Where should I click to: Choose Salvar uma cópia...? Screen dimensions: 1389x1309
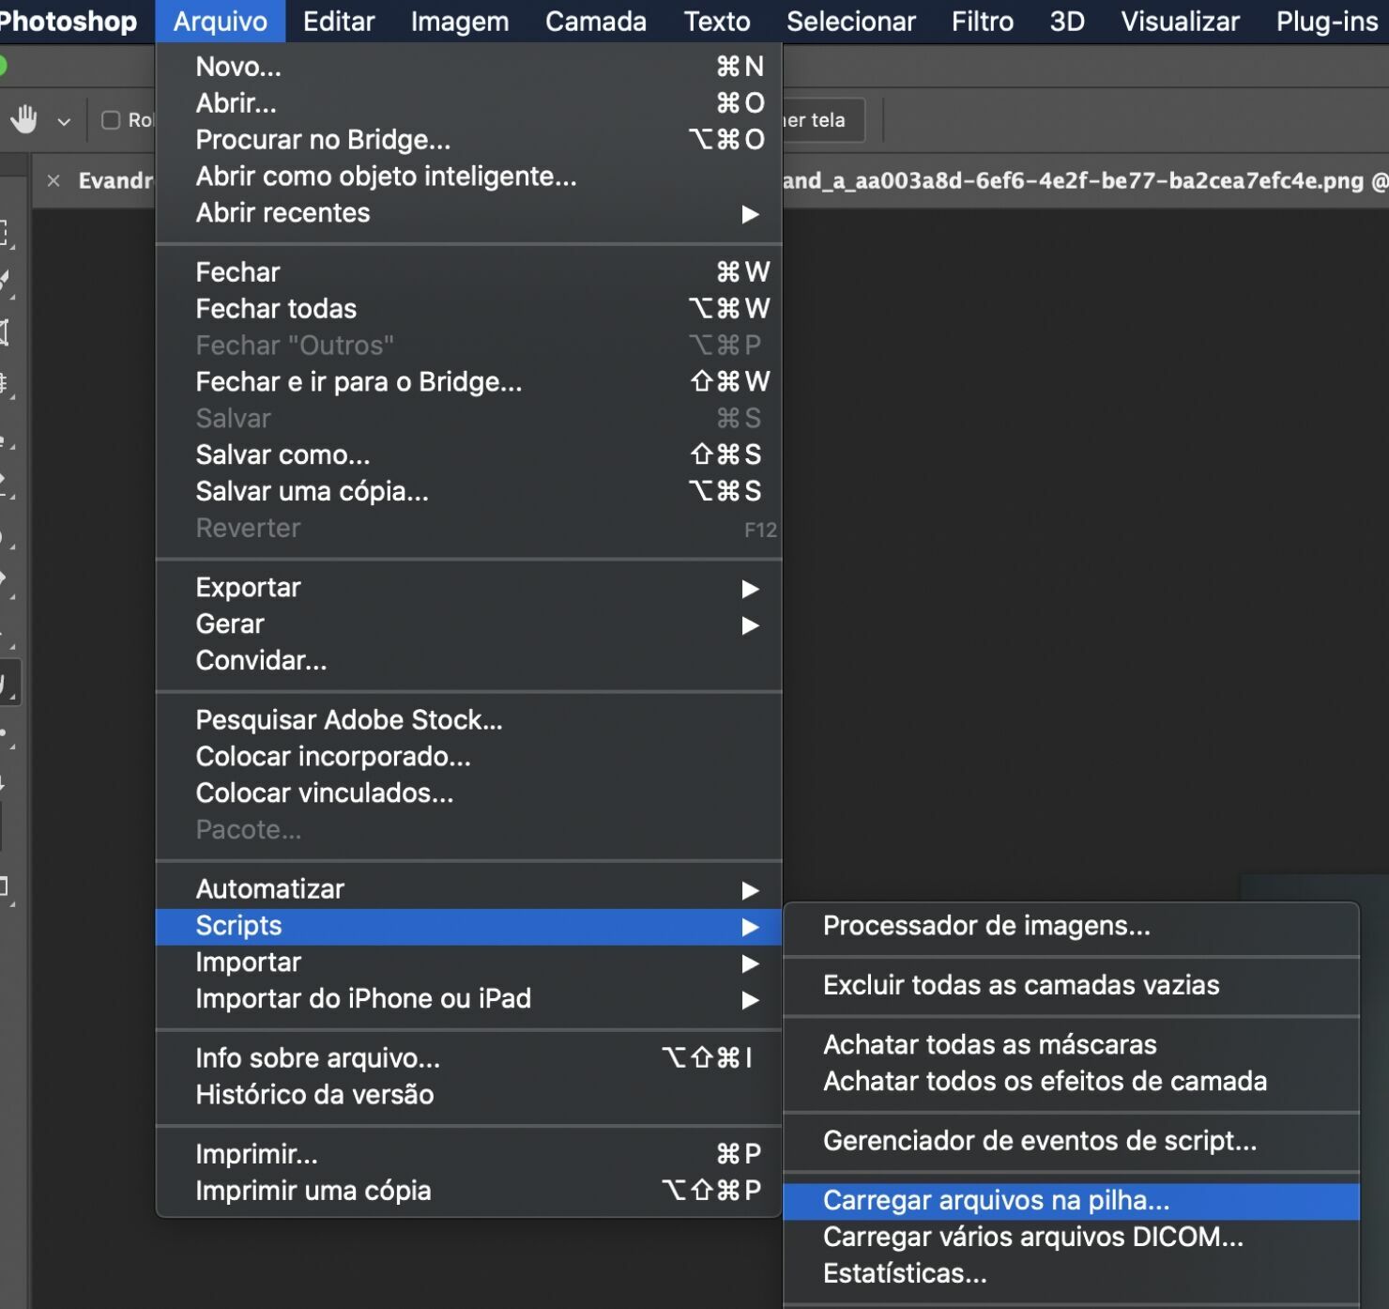pos(468,492)
